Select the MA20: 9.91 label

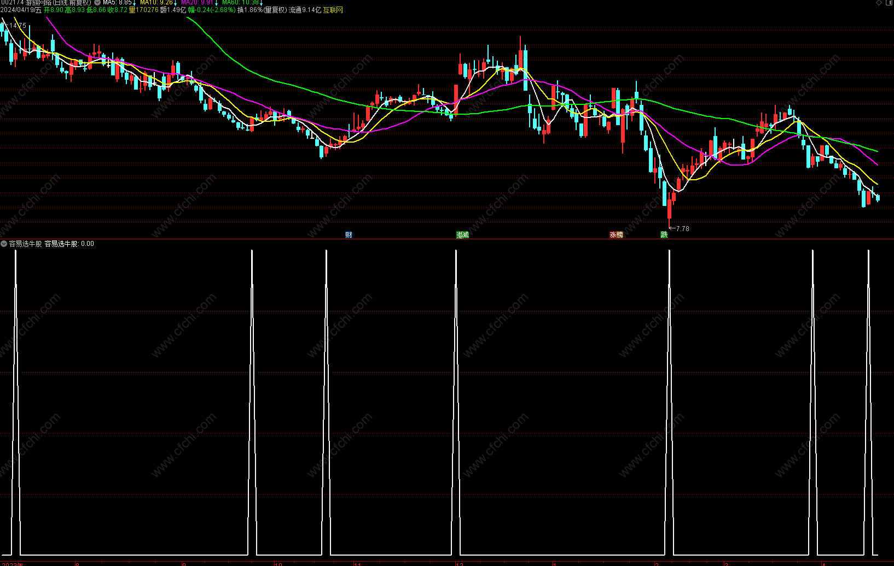click(198, 2)
